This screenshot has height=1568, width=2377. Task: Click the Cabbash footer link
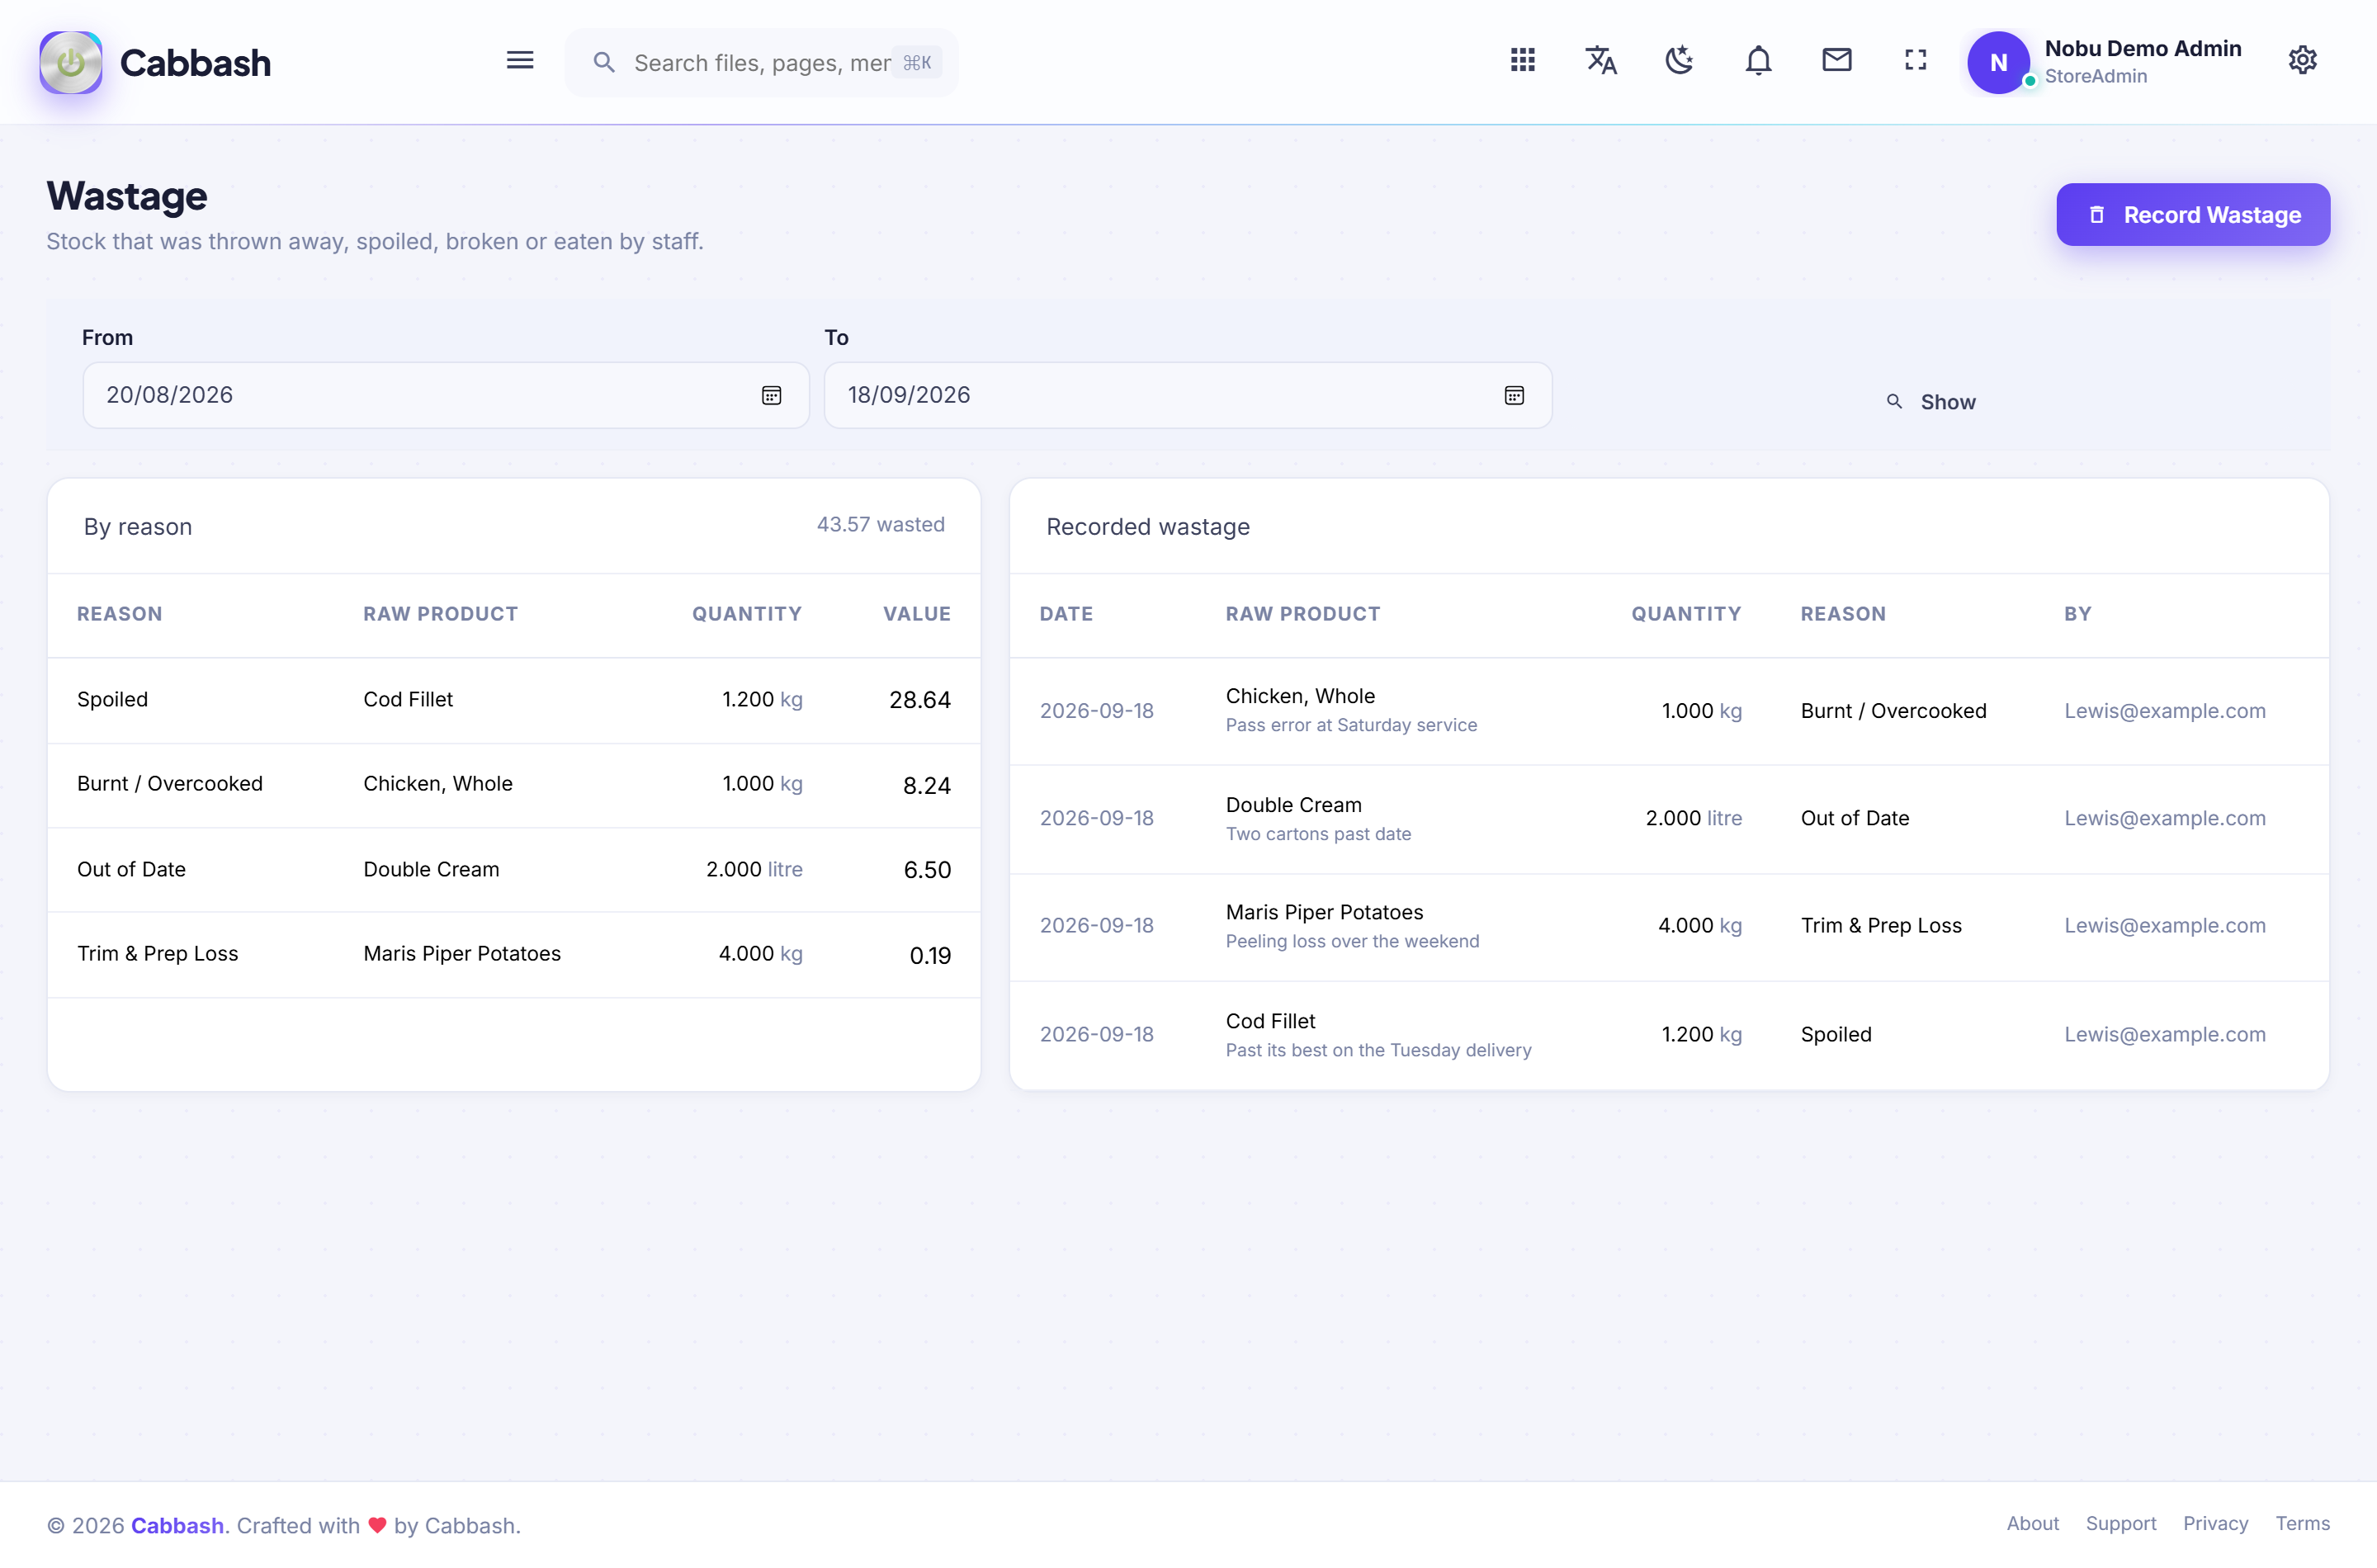coord(177,1525)
